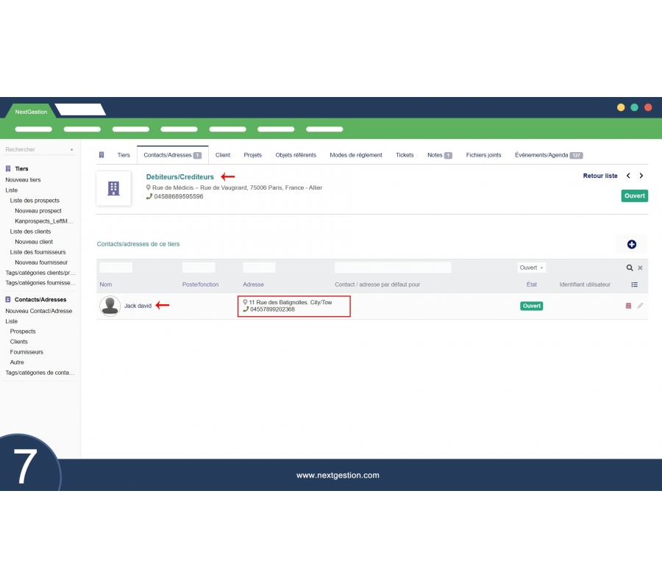Sort the table by Adresse column
This screenshot has width=662, height=588.
coord(253,284)
